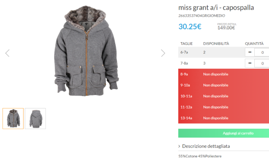Screen dimensions: 269x165
Task: Click the product title miss grant capospalla
Action: click(216, 8)
